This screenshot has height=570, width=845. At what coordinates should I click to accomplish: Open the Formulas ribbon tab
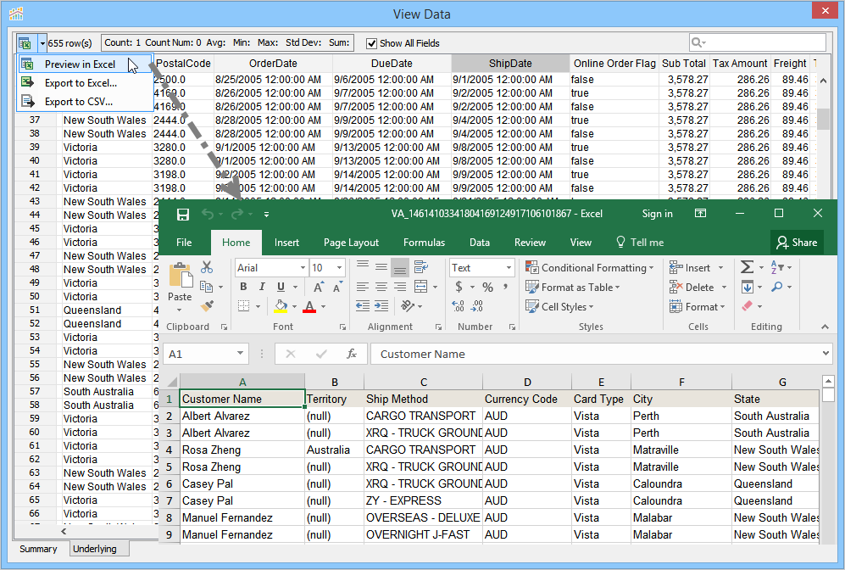(424, 242)
